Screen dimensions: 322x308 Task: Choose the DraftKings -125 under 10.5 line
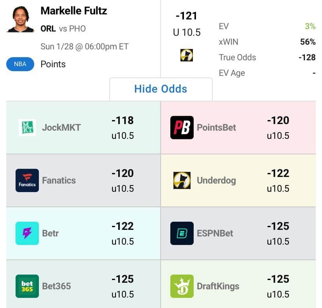[x=278, y=286]
